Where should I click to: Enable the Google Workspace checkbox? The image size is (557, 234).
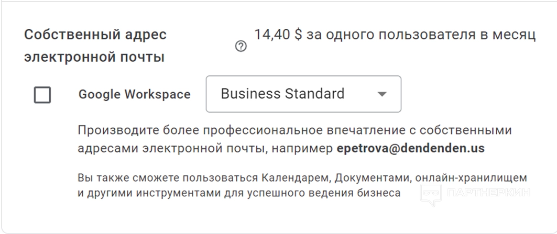tap(42, 95)
